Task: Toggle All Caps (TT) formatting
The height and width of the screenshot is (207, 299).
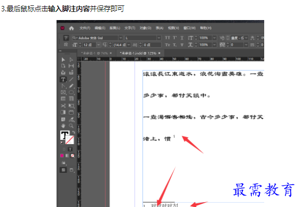Action: (x=167, y=38)
